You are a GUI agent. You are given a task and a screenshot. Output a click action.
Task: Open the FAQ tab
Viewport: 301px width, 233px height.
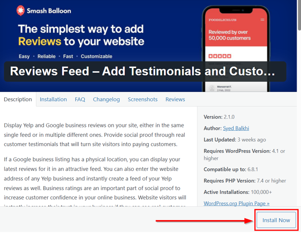pyautogui.click(x=80, y=99)
